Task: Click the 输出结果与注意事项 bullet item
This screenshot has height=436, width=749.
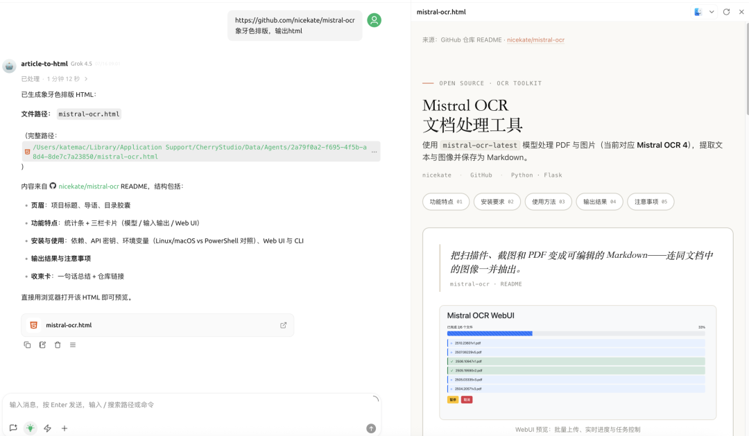Action: (x=60, y=259)
